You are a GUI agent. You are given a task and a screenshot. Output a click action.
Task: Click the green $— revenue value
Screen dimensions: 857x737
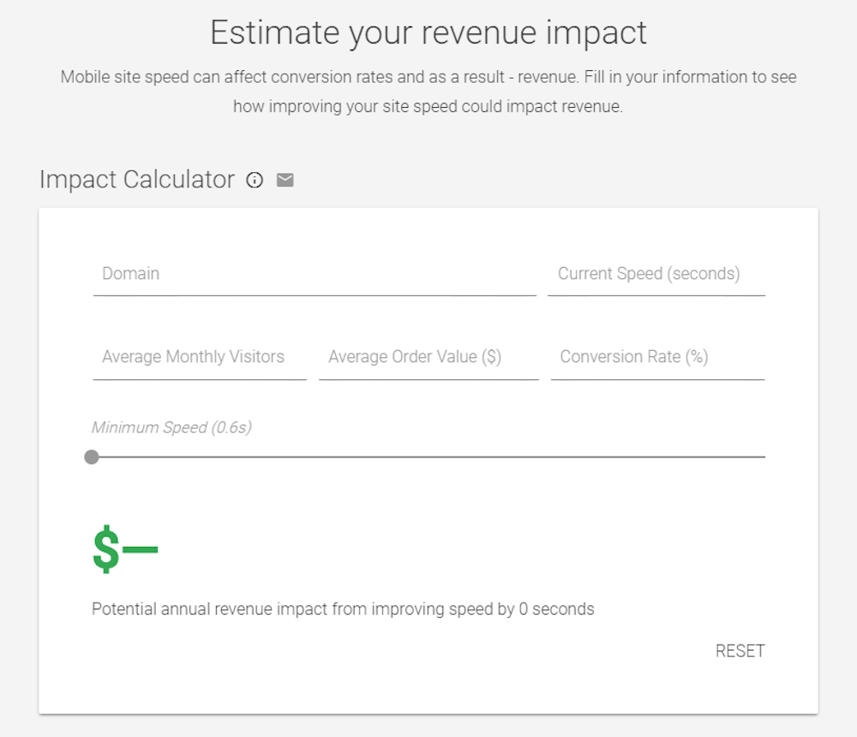(125, 549)
